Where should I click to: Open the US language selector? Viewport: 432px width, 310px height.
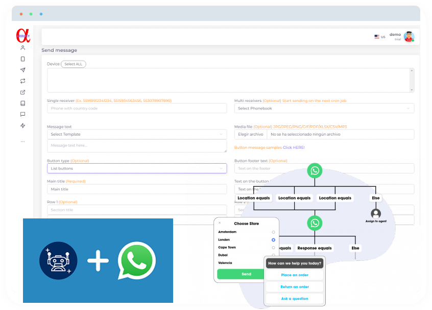[x=379, y=37]
